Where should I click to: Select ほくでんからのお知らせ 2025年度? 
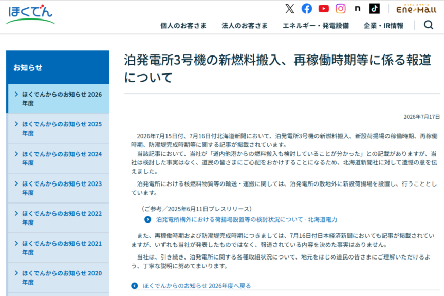point(58,128)
